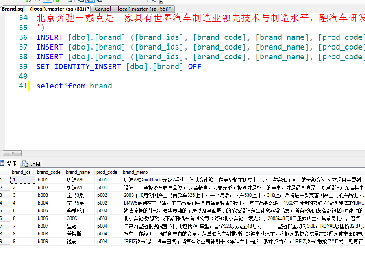Image resolution: width=365 pixels, height=274 pixels.
Task: Click the 皇冠 brand name cell
Action: point(79,226)
